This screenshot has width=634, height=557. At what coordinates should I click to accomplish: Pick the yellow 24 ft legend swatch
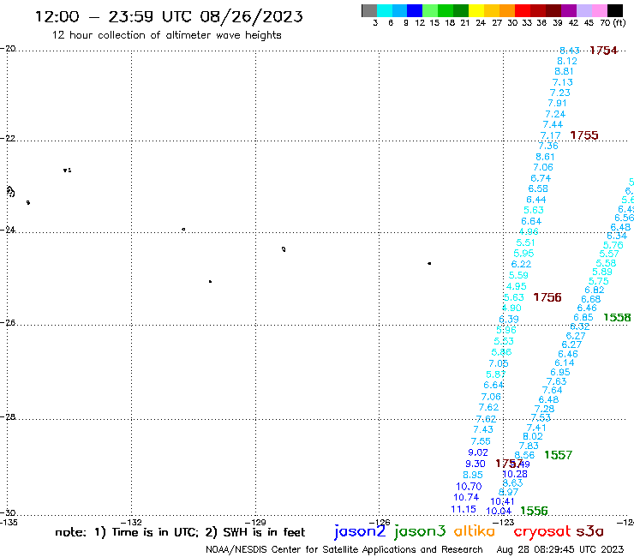pos(475,10)
